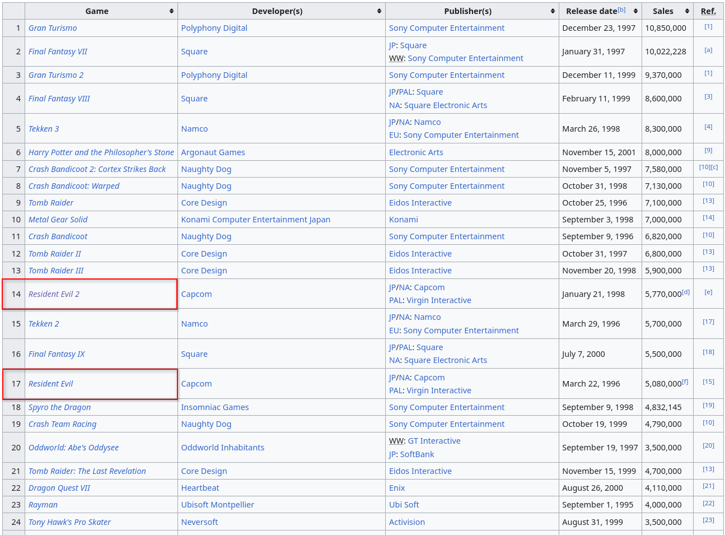Click the SoftBank publisher link
The width and height of the screenshot is (725, 535).
coord(417,454)
